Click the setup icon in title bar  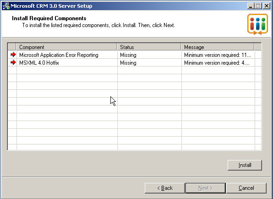[x=6, y=6]
